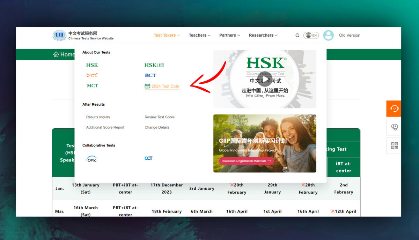Image resolution: width=419 pixels, height=240 pixels.
Task: Click the phone contact sidebar icon
Action: 394,127
